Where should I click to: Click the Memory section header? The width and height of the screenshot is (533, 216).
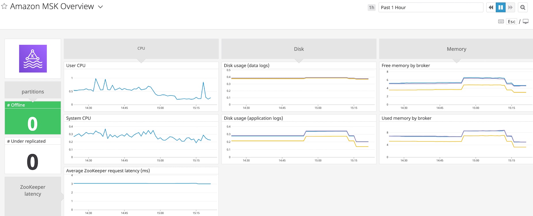click(x=456, y=49)
